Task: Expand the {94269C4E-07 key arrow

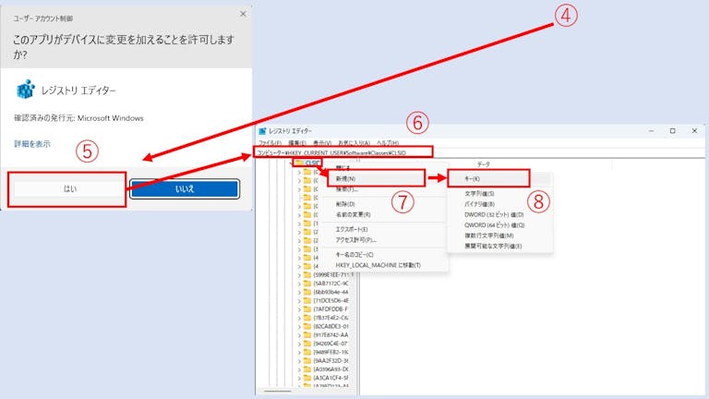Action: point(299,344)
